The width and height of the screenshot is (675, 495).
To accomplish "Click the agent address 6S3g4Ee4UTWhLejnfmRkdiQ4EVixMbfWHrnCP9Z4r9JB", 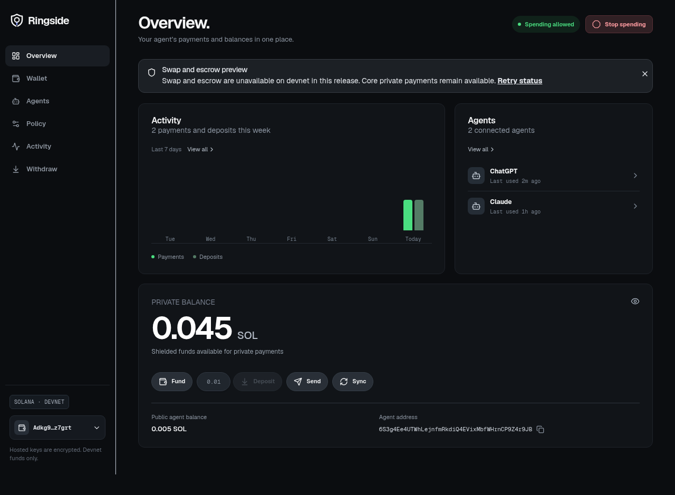I will click(456, 430).
